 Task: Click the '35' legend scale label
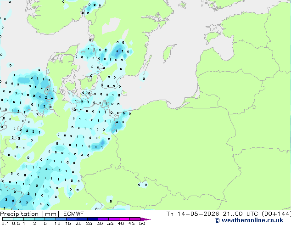[x=110, y=223]
